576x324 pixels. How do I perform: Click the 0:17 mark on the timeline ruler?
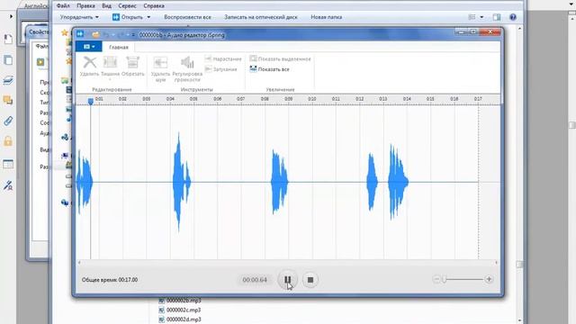[x=478, y=99]
